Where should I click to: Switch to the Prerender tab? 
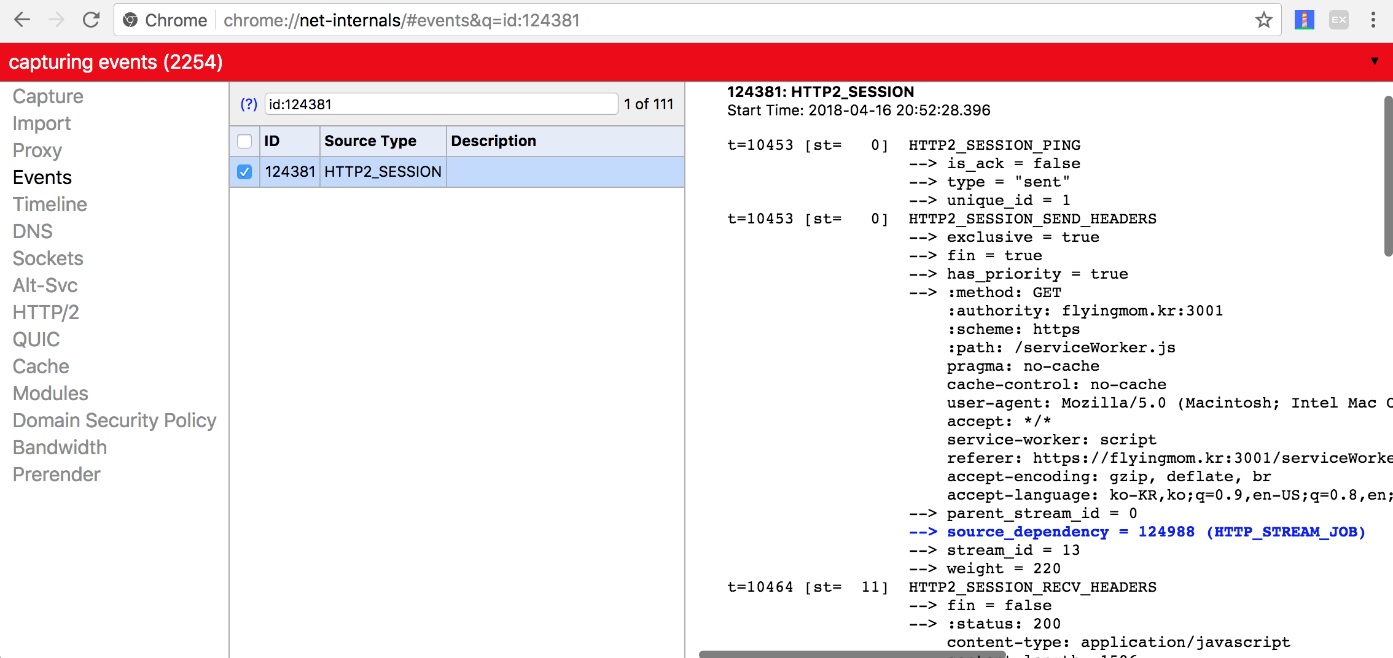coord(57,474)
